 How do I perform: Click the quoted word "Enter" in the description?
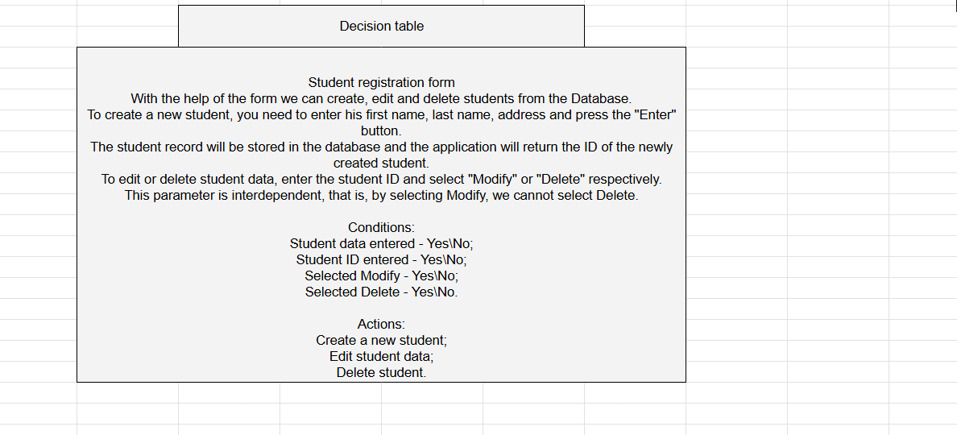pos(655,114)
